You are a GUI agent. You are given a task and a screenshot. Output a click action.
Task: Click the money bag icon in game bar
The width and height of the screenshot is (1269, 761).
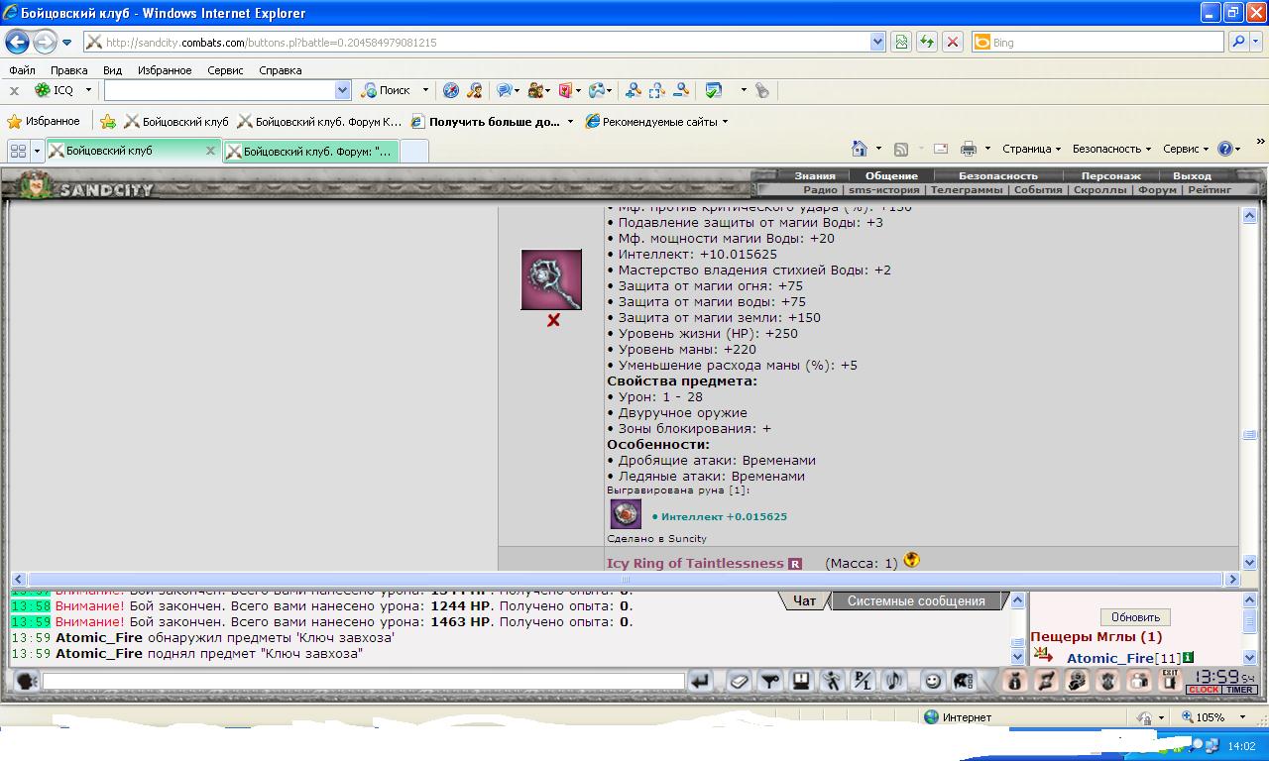pyautogui.click(x=1014, y=681)
